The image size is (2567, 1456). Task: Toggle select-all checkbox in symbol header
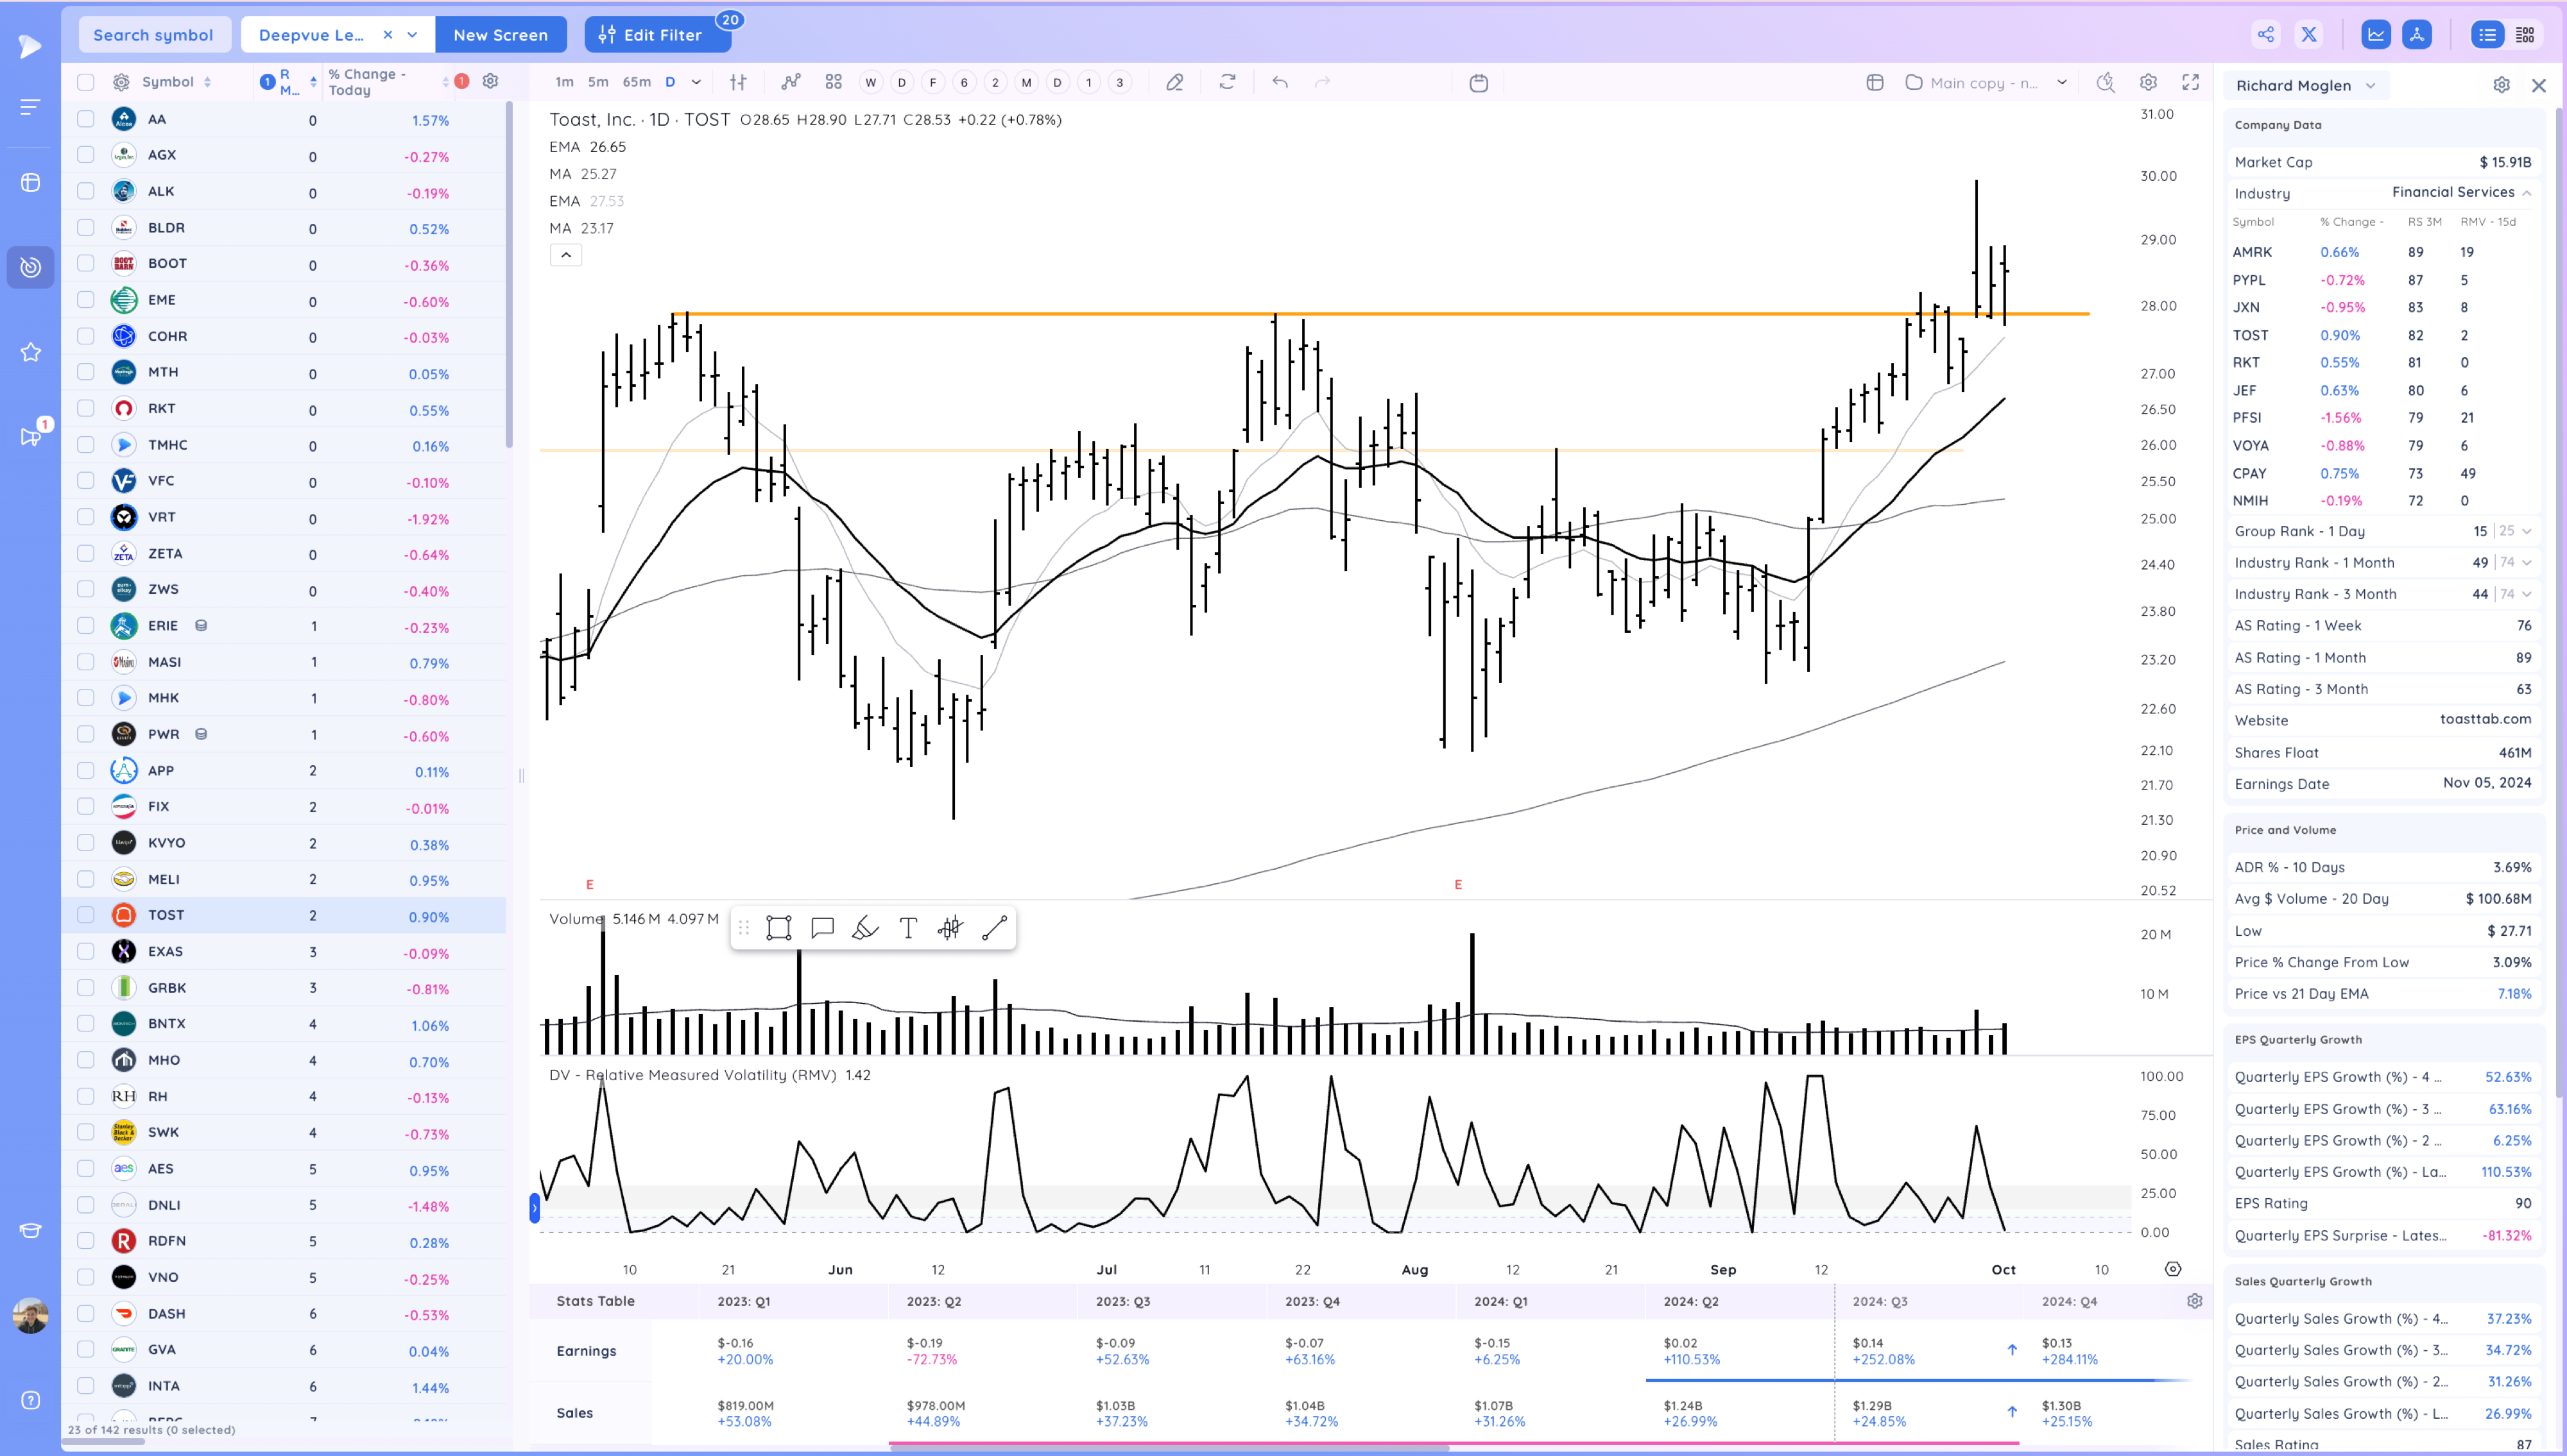86,82
